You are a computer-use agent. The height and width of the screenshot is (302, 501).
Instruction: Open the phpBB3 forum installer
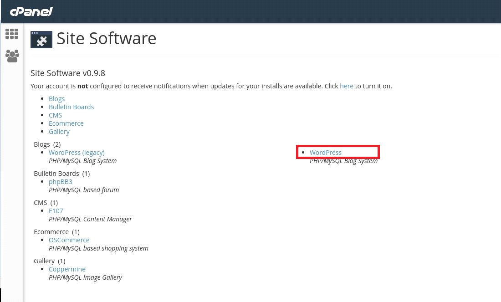(61, 181)
